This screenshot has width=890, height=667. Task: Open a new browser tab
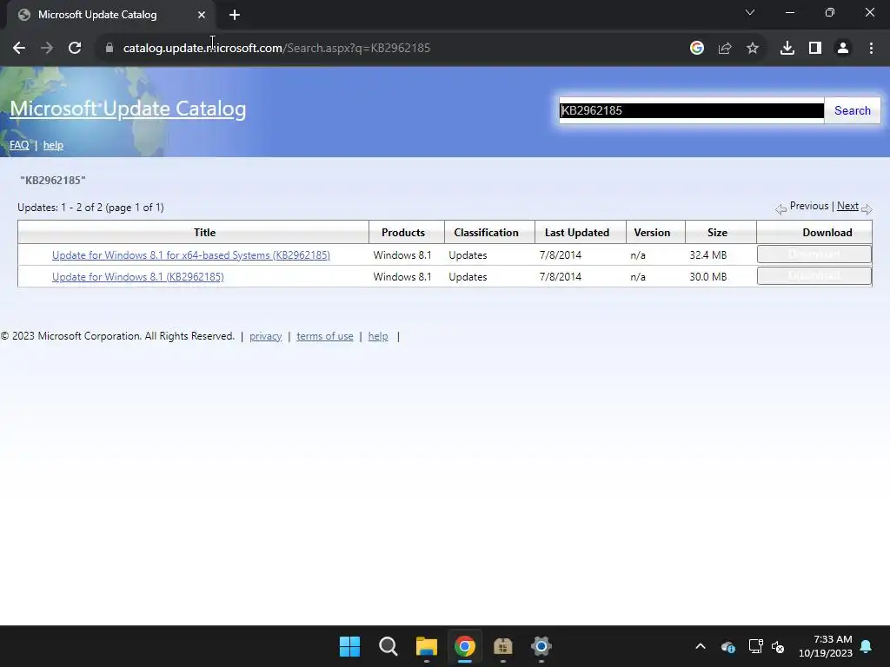(x=235, y=15)
